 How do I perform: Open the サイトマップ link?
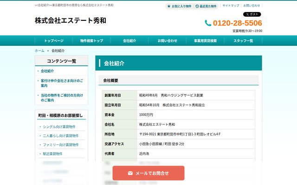click(x=231, y=6)
